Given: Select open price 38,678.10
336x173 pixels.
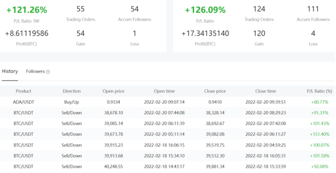Looking at the screenshot, I should point(113,113).
